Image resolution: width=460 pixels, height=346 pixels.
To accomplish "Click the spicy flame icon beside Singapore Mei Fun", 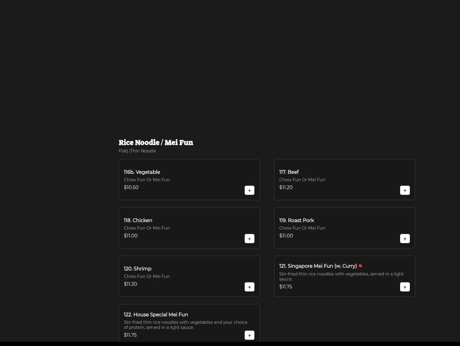I will click(x=360, y=266).
